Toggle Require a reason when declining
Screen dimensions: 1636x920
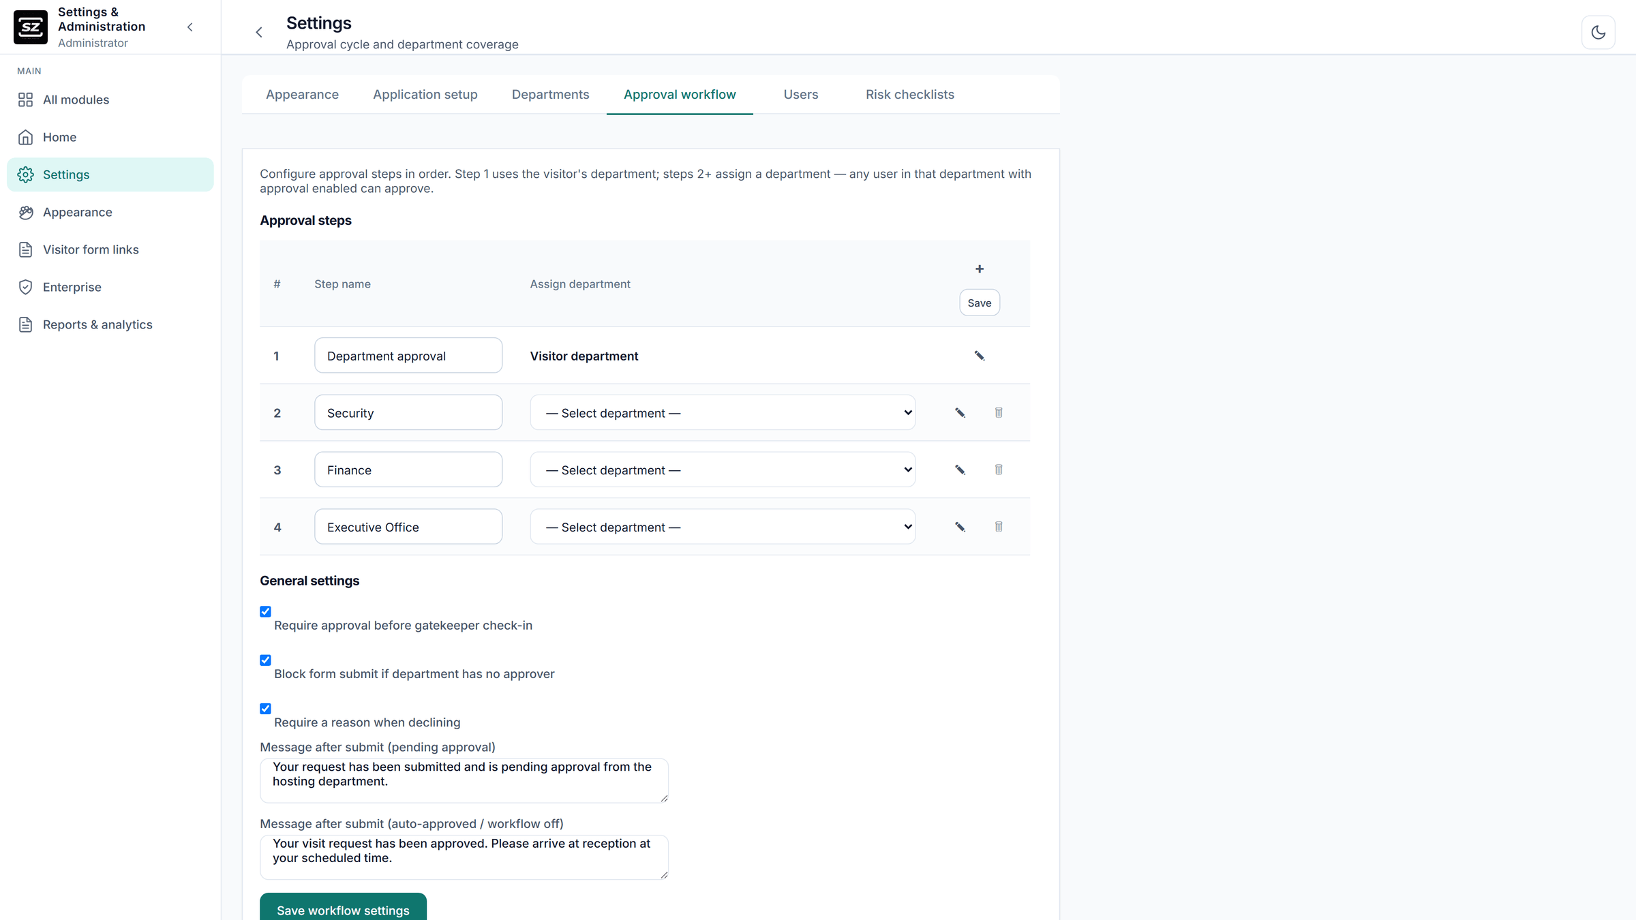pos(266,709)
